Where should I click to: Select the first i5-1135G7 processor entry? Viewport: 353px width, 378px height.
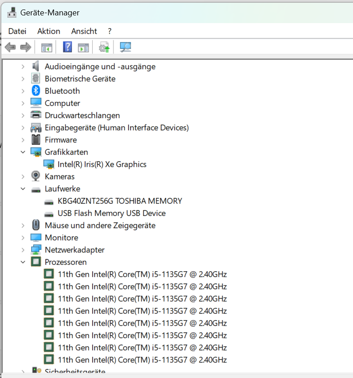click(x=142, y=274)
